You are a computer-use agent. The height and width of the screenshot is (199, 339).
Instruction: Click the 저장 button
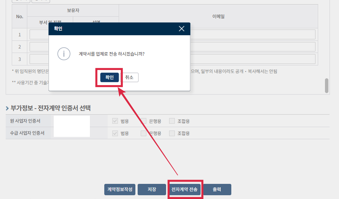pyautogui.click(x=152, y=189)
